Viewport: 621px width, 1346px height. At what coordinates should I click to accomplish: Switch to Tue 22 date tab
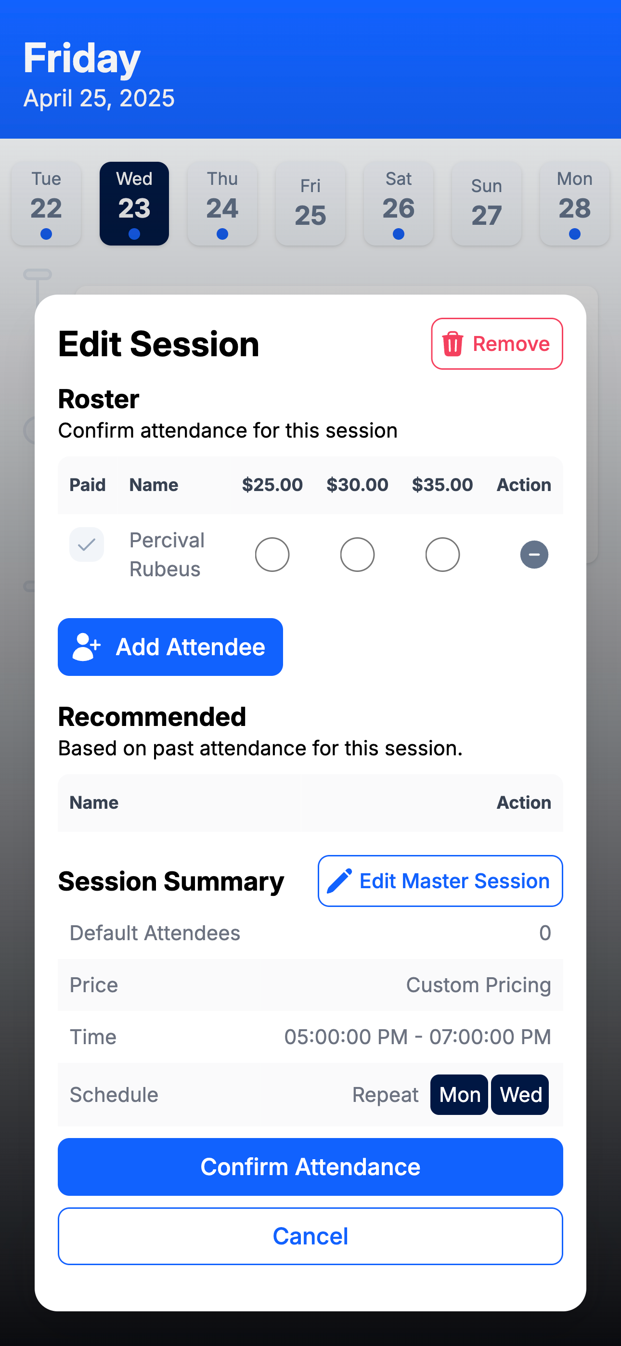(x=47, y=204)
